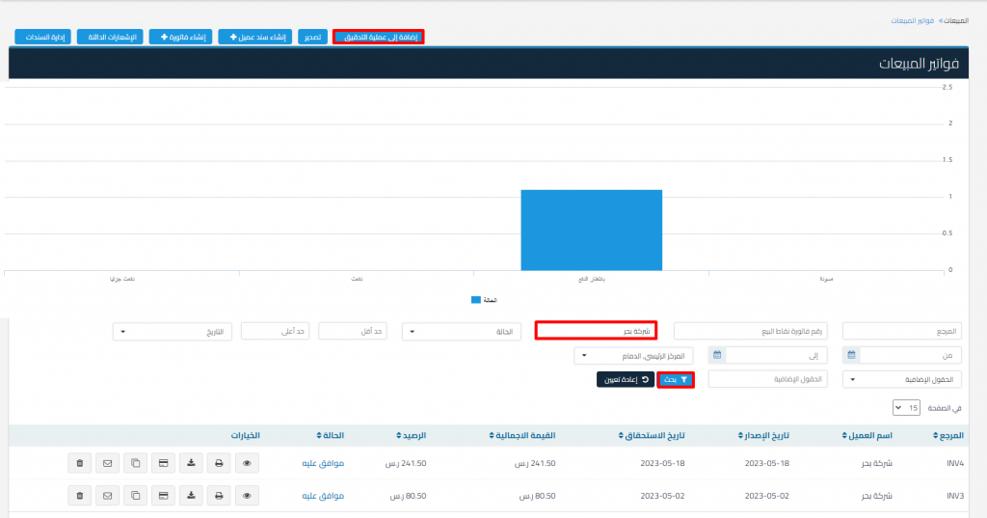Sort the table by تاريخ الإصدار column
The width and height of the screenshot is (987, 518).
click(768, 435)
